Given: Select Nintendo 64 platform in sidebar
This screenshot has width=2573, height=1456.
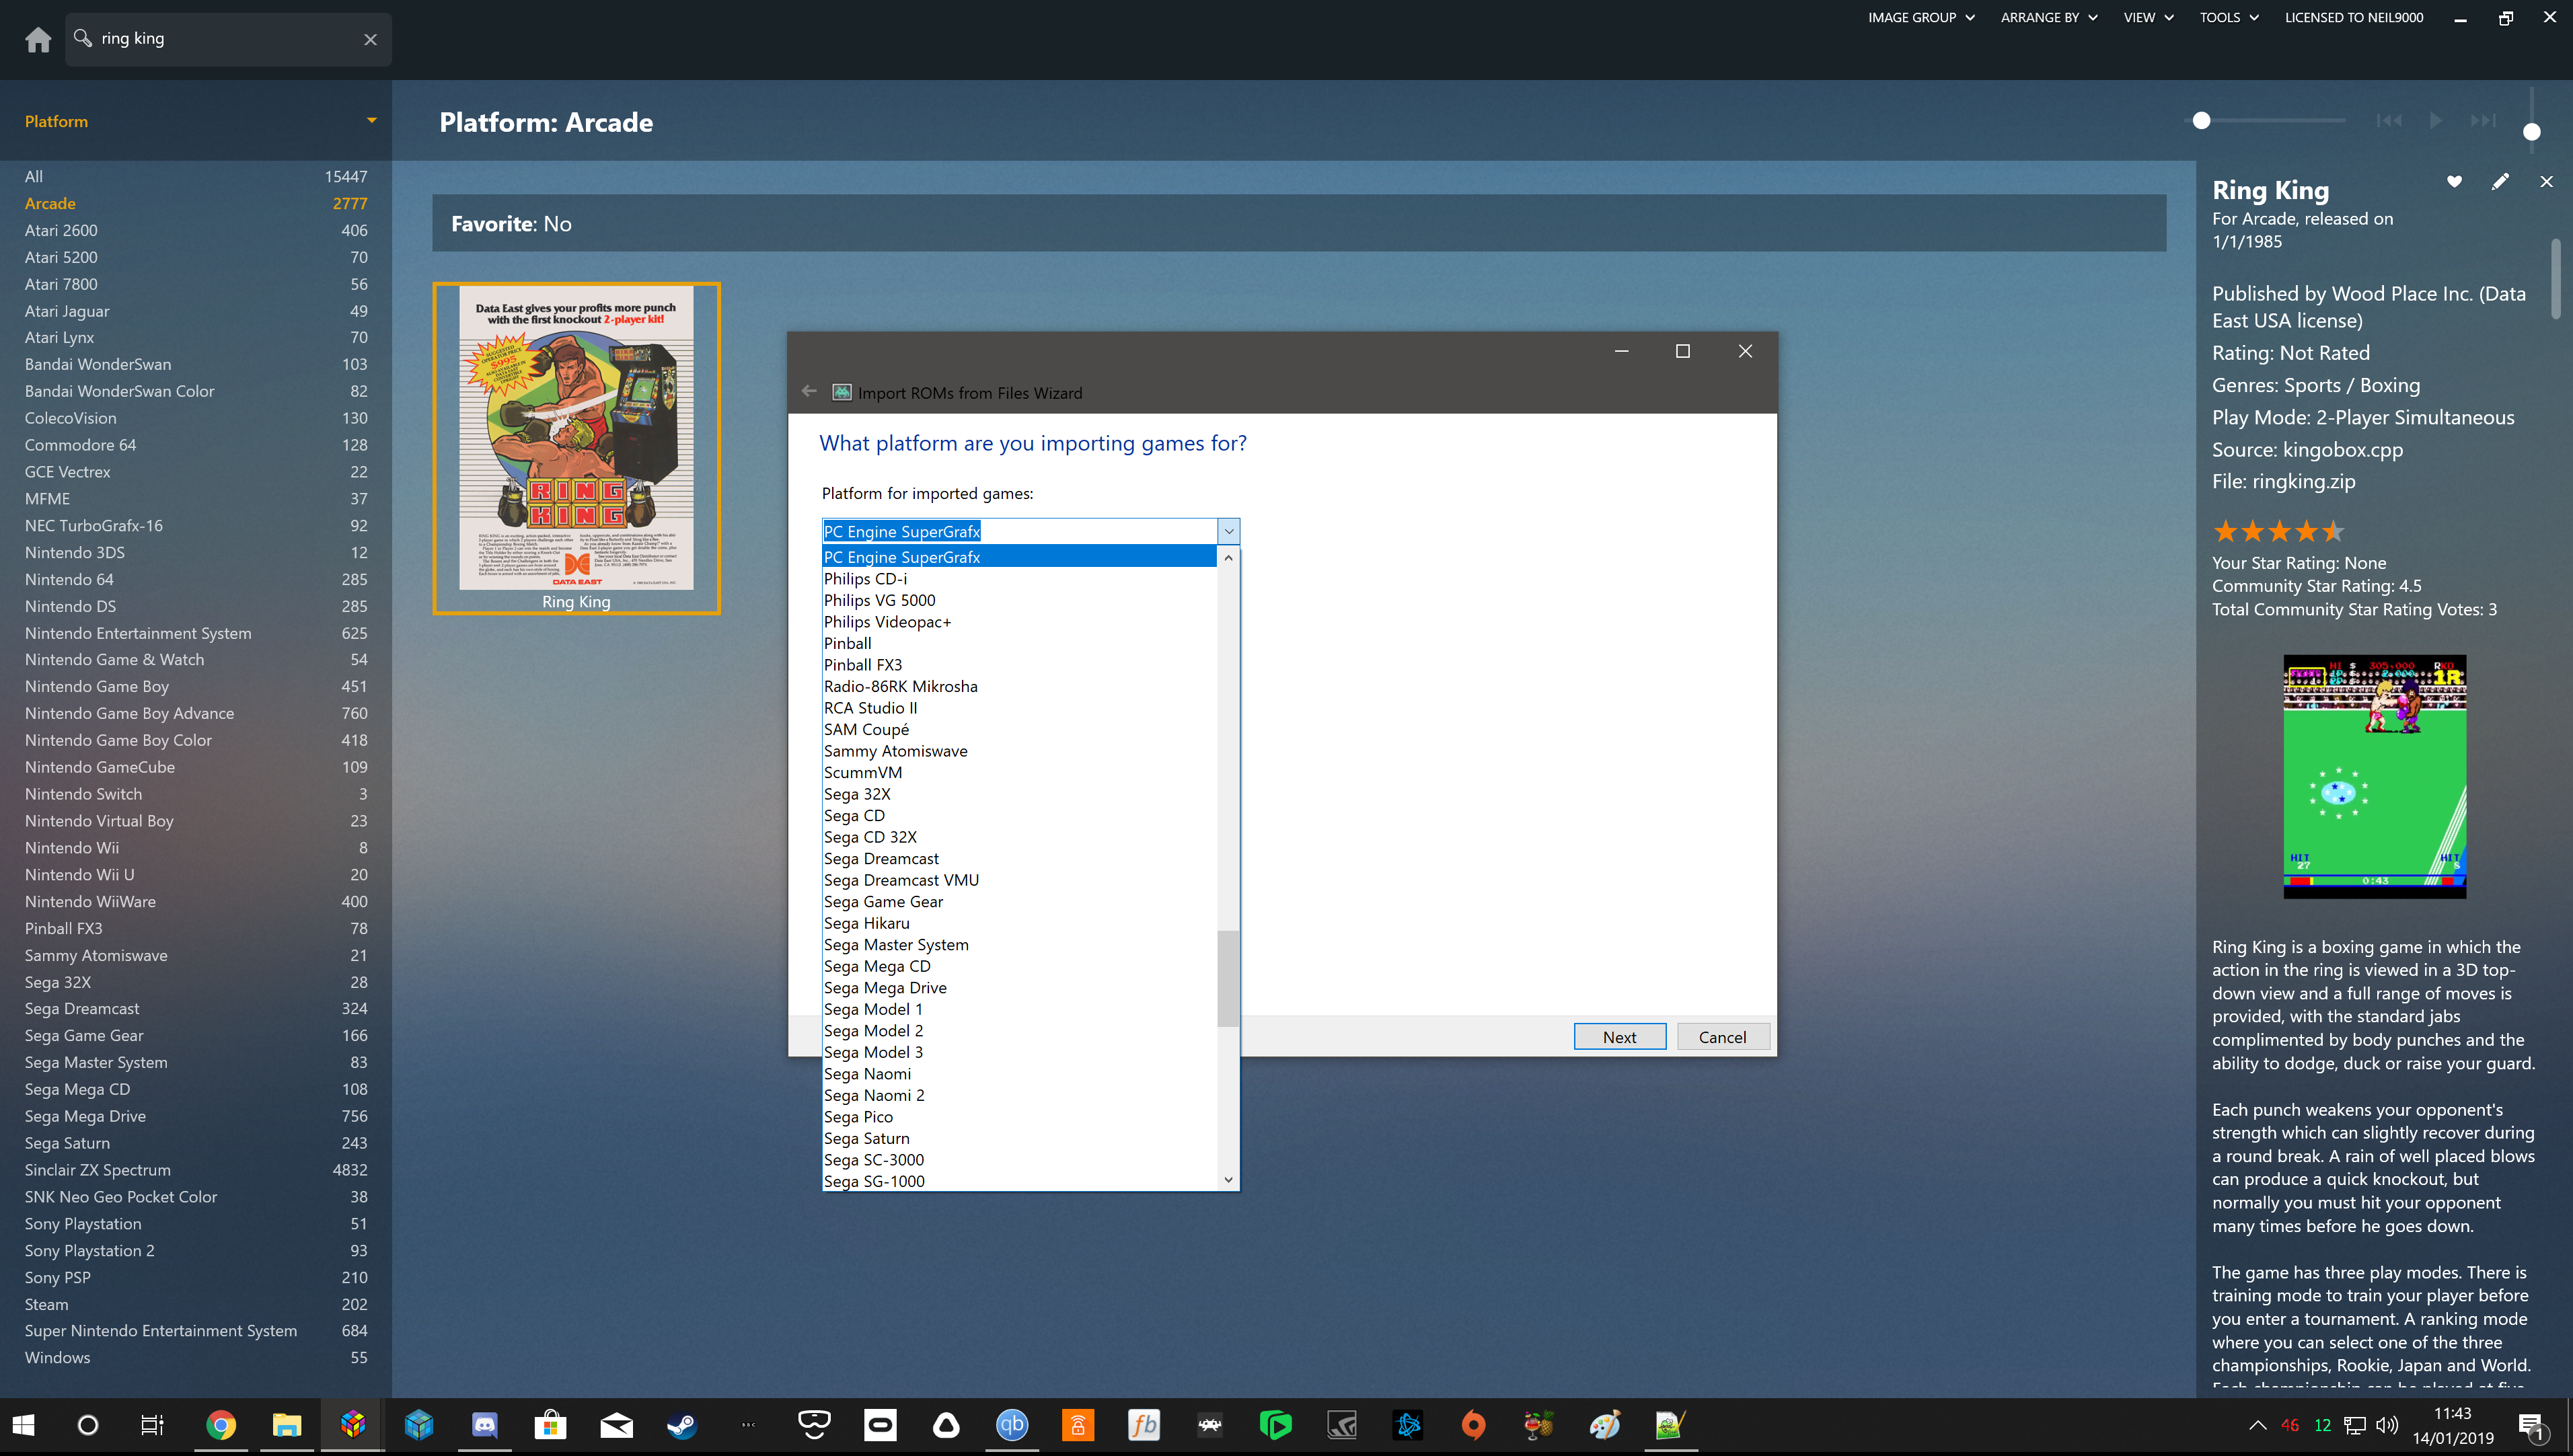Looking at the screenshot, I should pos(69,579).
